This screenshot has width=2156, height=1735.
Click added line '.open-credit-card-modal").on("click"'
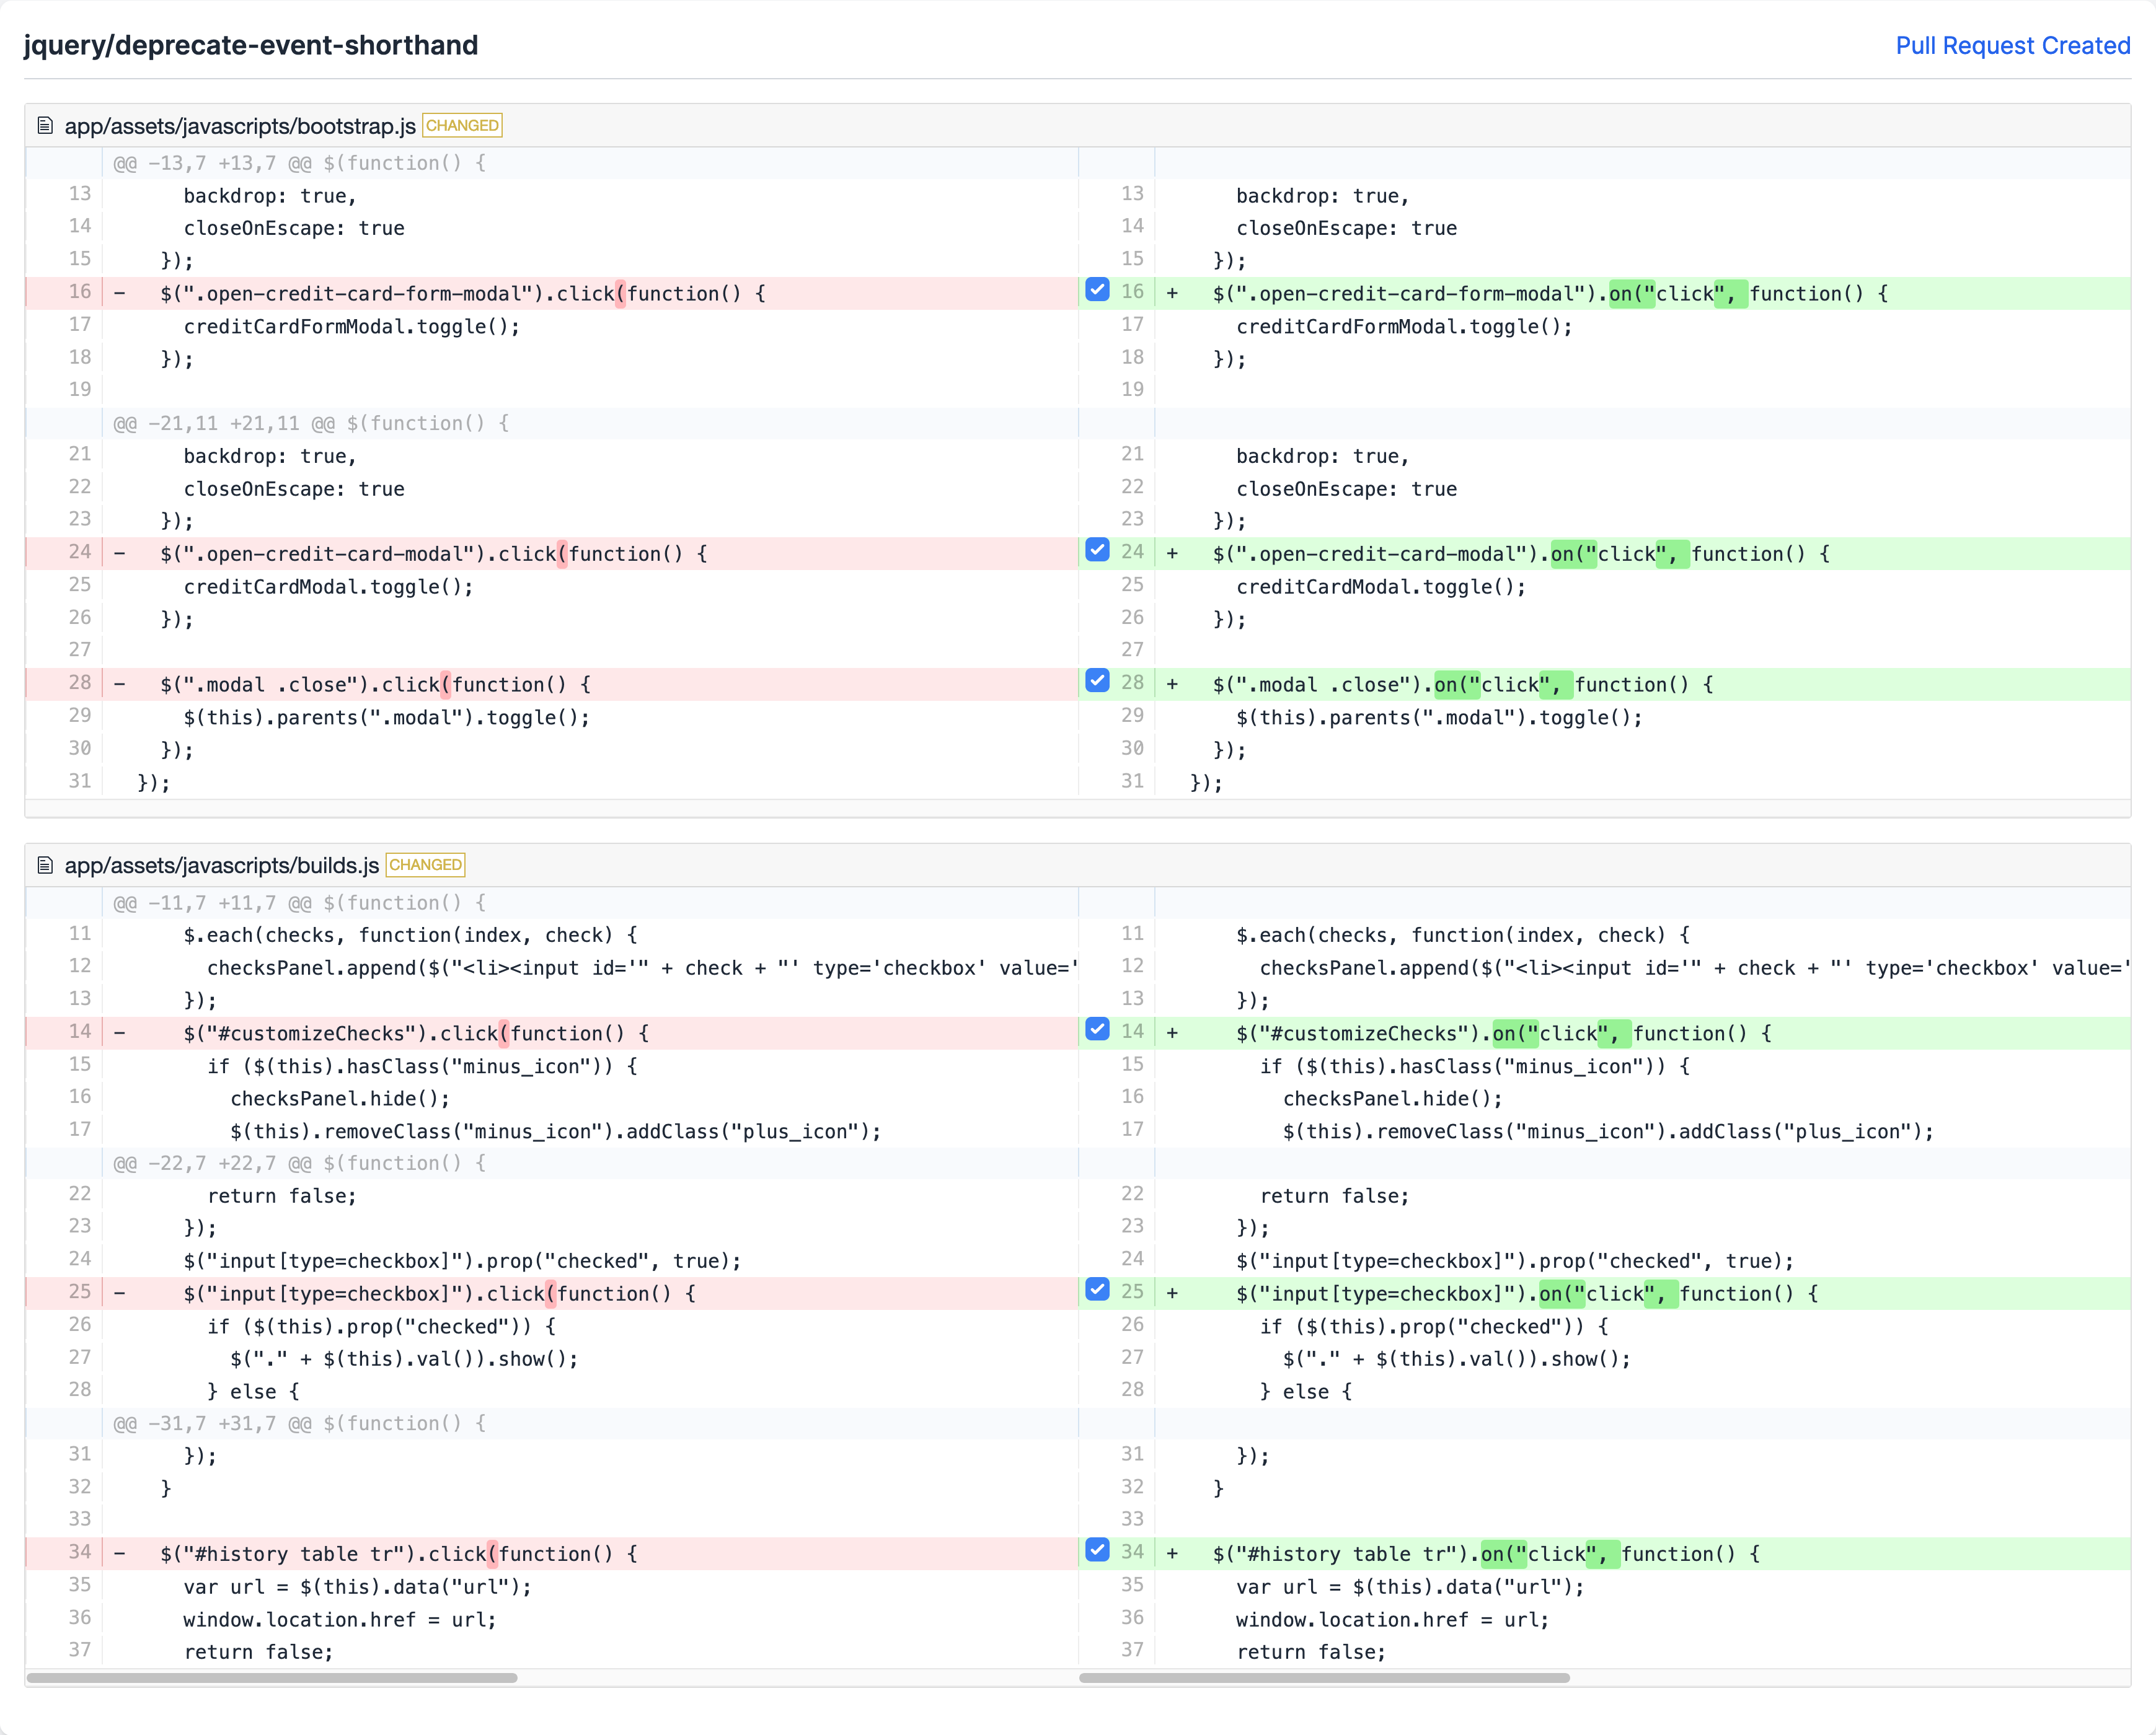point(1522,554)
